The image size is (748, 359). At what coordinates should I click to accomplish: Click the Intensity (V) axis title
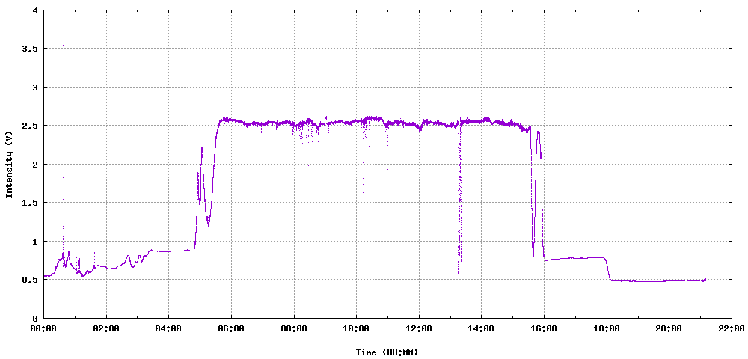click(x=8, y=165)
